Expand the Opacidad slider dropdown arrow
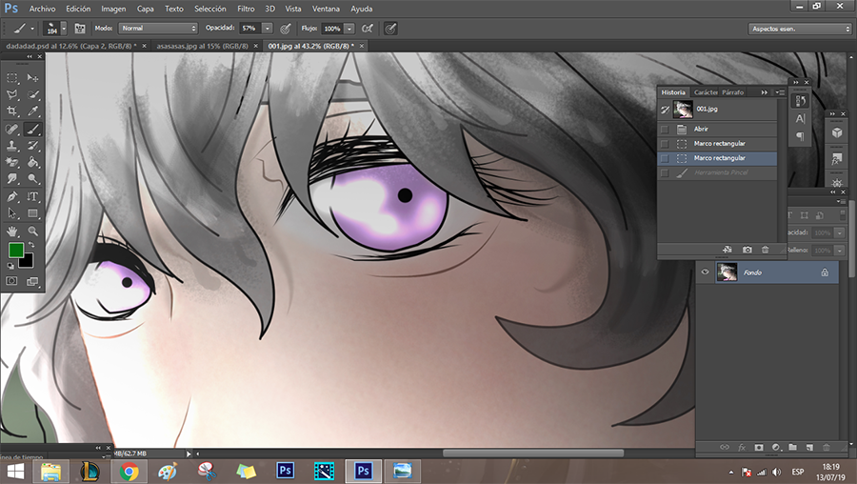 coord(267,29)
